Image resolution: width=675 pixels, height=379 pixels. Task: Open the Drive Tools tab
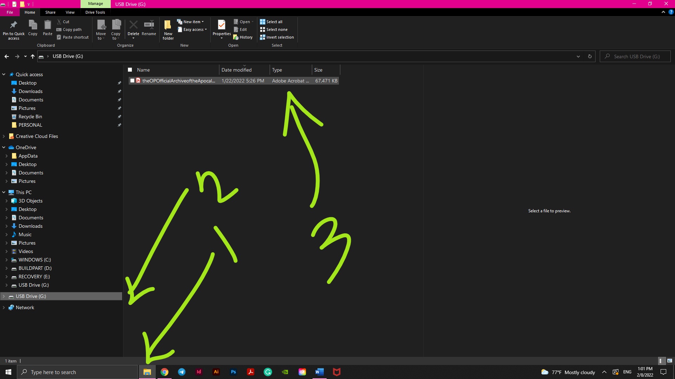pyautogui.click(x=95, y=12)
